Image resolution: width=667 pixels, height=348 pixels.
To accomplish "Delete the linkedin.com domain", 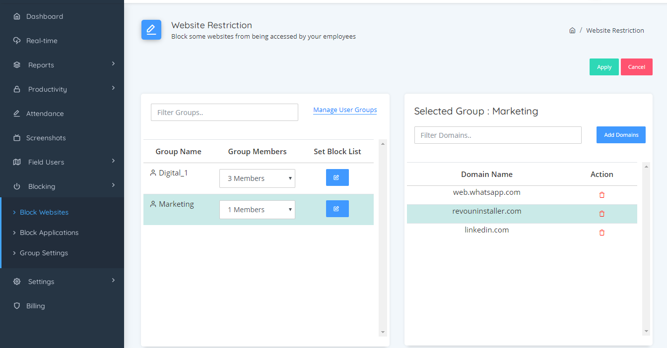I will 601,232.
